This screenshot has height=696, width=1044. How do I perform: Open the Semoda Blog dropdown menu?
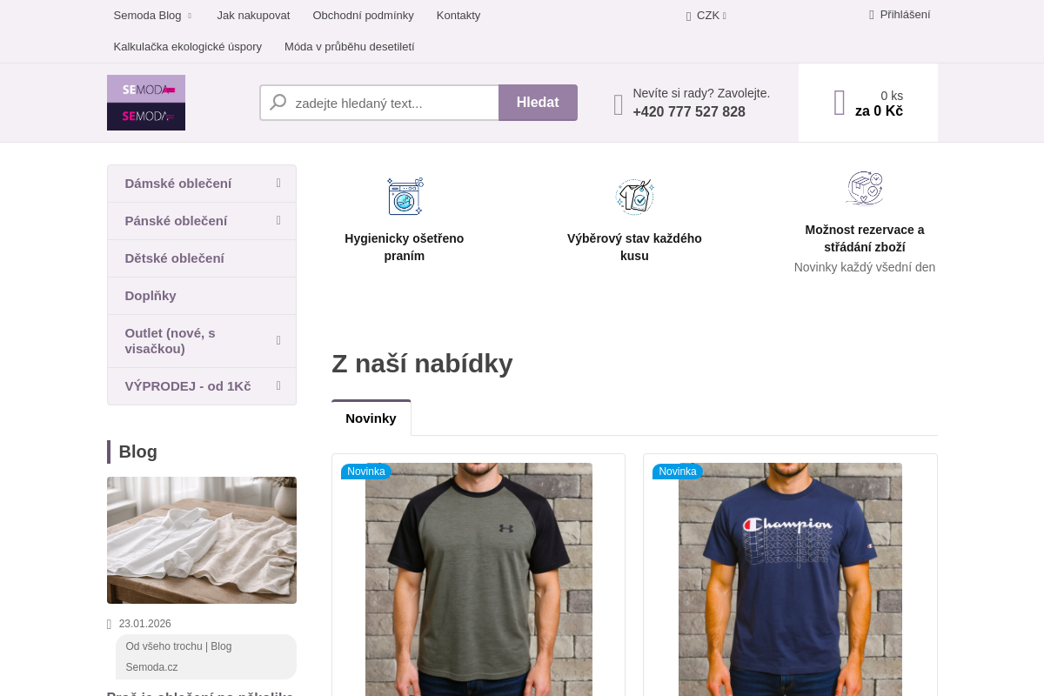152,15
